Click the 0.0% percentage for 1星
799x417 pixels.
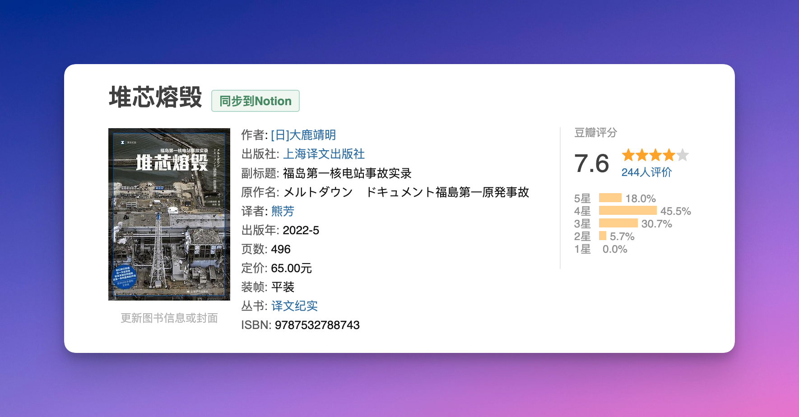(615, 249)
